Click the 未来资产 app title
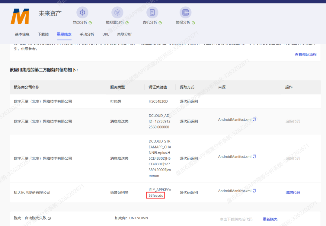326x226 pixels. (x=50, y=14)
